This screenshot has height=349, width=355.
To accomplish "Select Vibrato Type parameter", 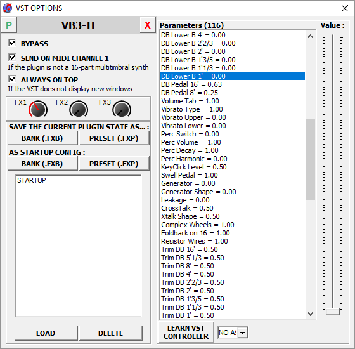I will 233,109.
